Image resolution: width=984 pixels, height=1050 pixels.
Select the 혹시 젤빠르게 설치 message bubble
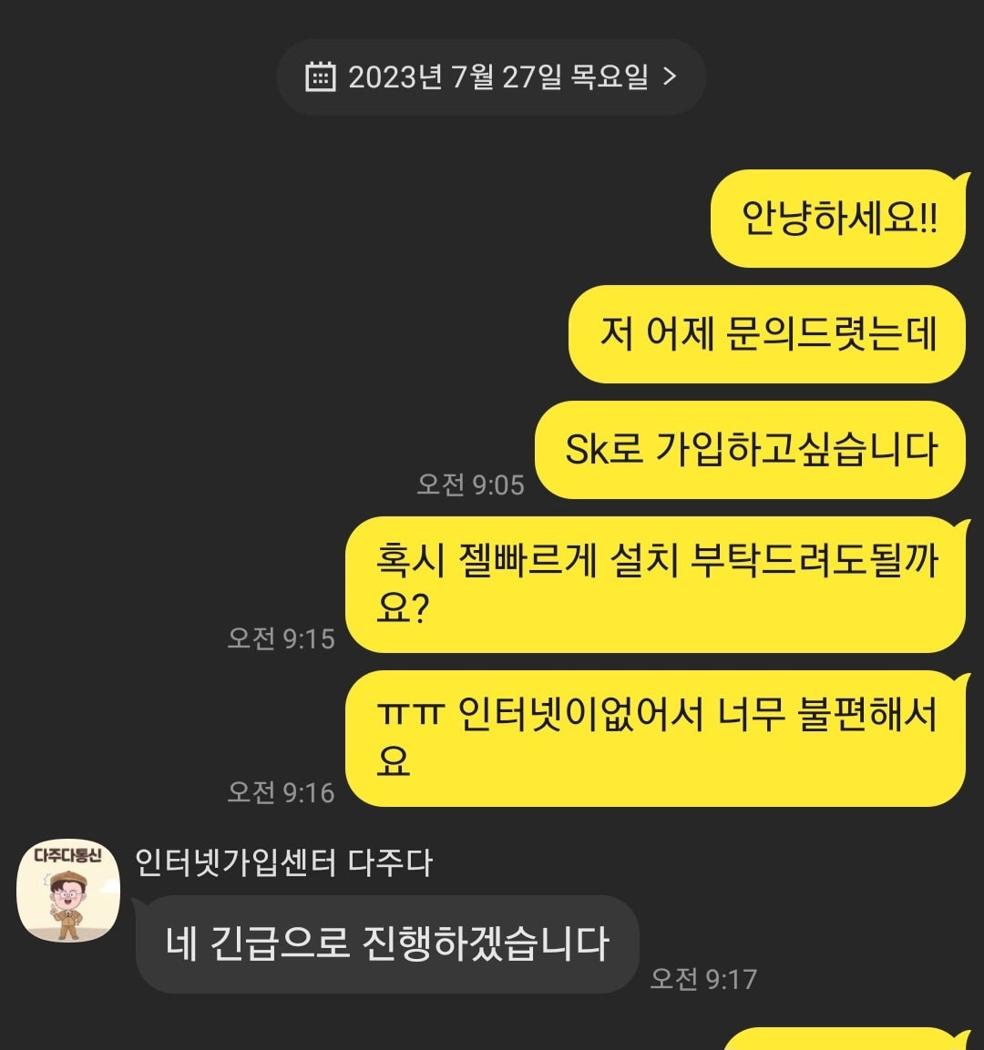tap(656, 585)
